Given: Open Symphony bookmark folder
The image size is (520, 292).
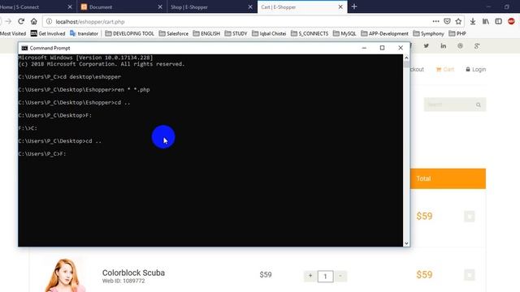Looking at the screenshot, I should tap(428, 33).
